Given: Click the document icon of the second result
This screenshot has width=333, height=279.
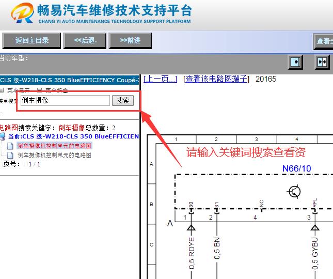Looking at the screenshot, I should point(10,156).
